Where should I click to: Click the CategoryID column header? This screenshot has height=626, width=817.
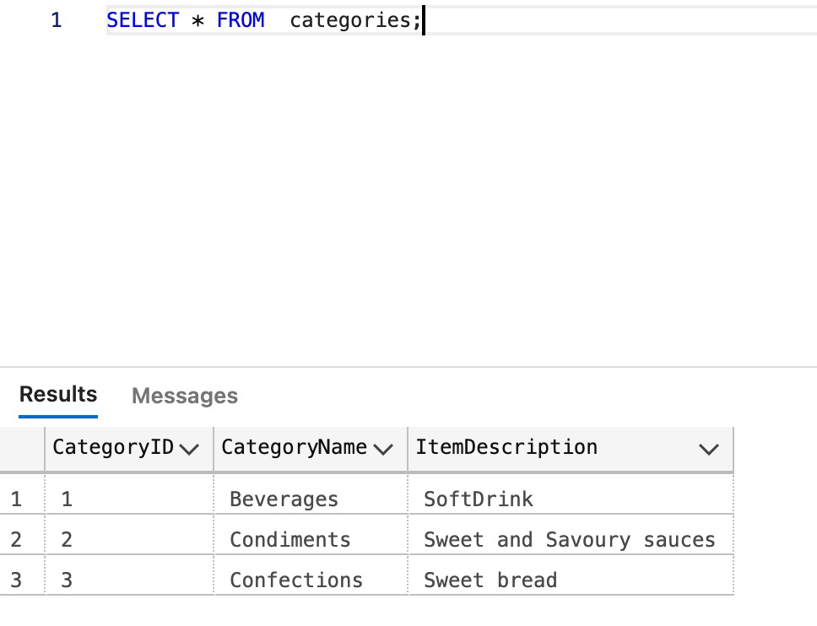(113, 448)
